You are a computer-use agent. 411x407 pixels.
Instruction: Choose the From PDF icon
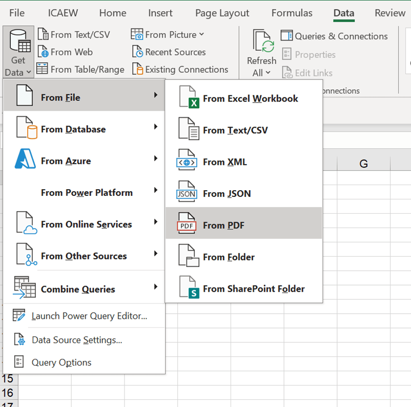pyautogui.click(x=187, y=225)
